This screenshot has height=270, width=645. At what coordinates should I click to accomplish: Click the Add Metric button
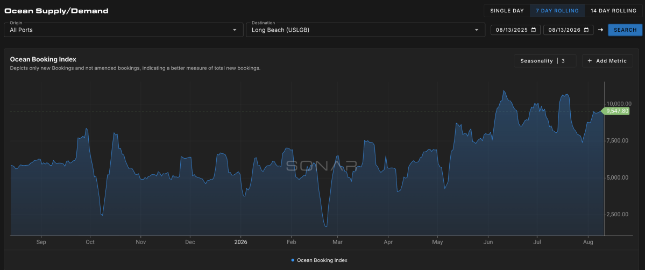(x=607, y=61)
